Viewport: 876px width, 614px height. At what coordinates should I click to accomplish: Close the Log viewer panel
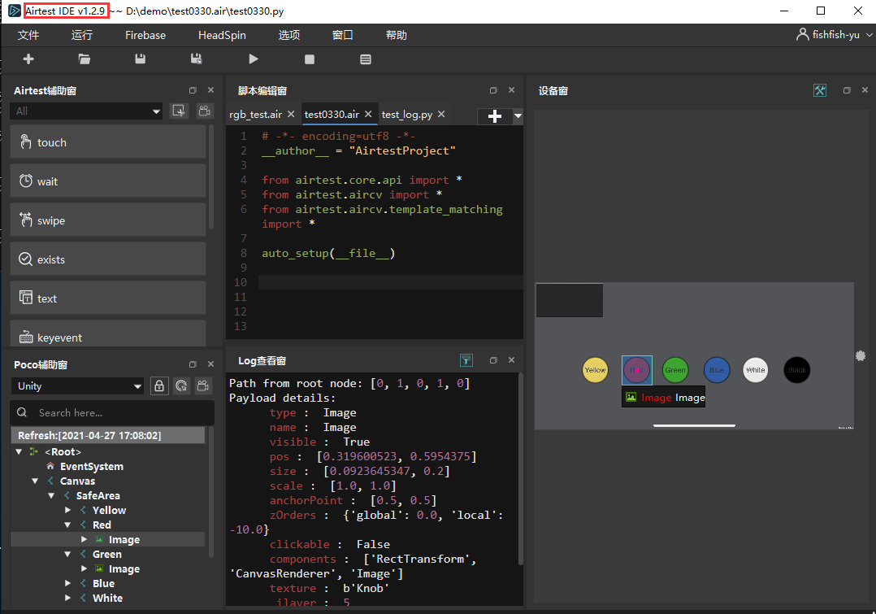pos(511,360)
